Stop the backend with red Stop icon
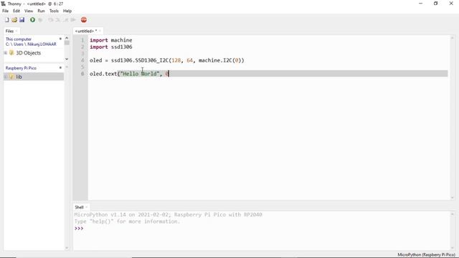Viewport: 459px width, 258px height. 84,20
